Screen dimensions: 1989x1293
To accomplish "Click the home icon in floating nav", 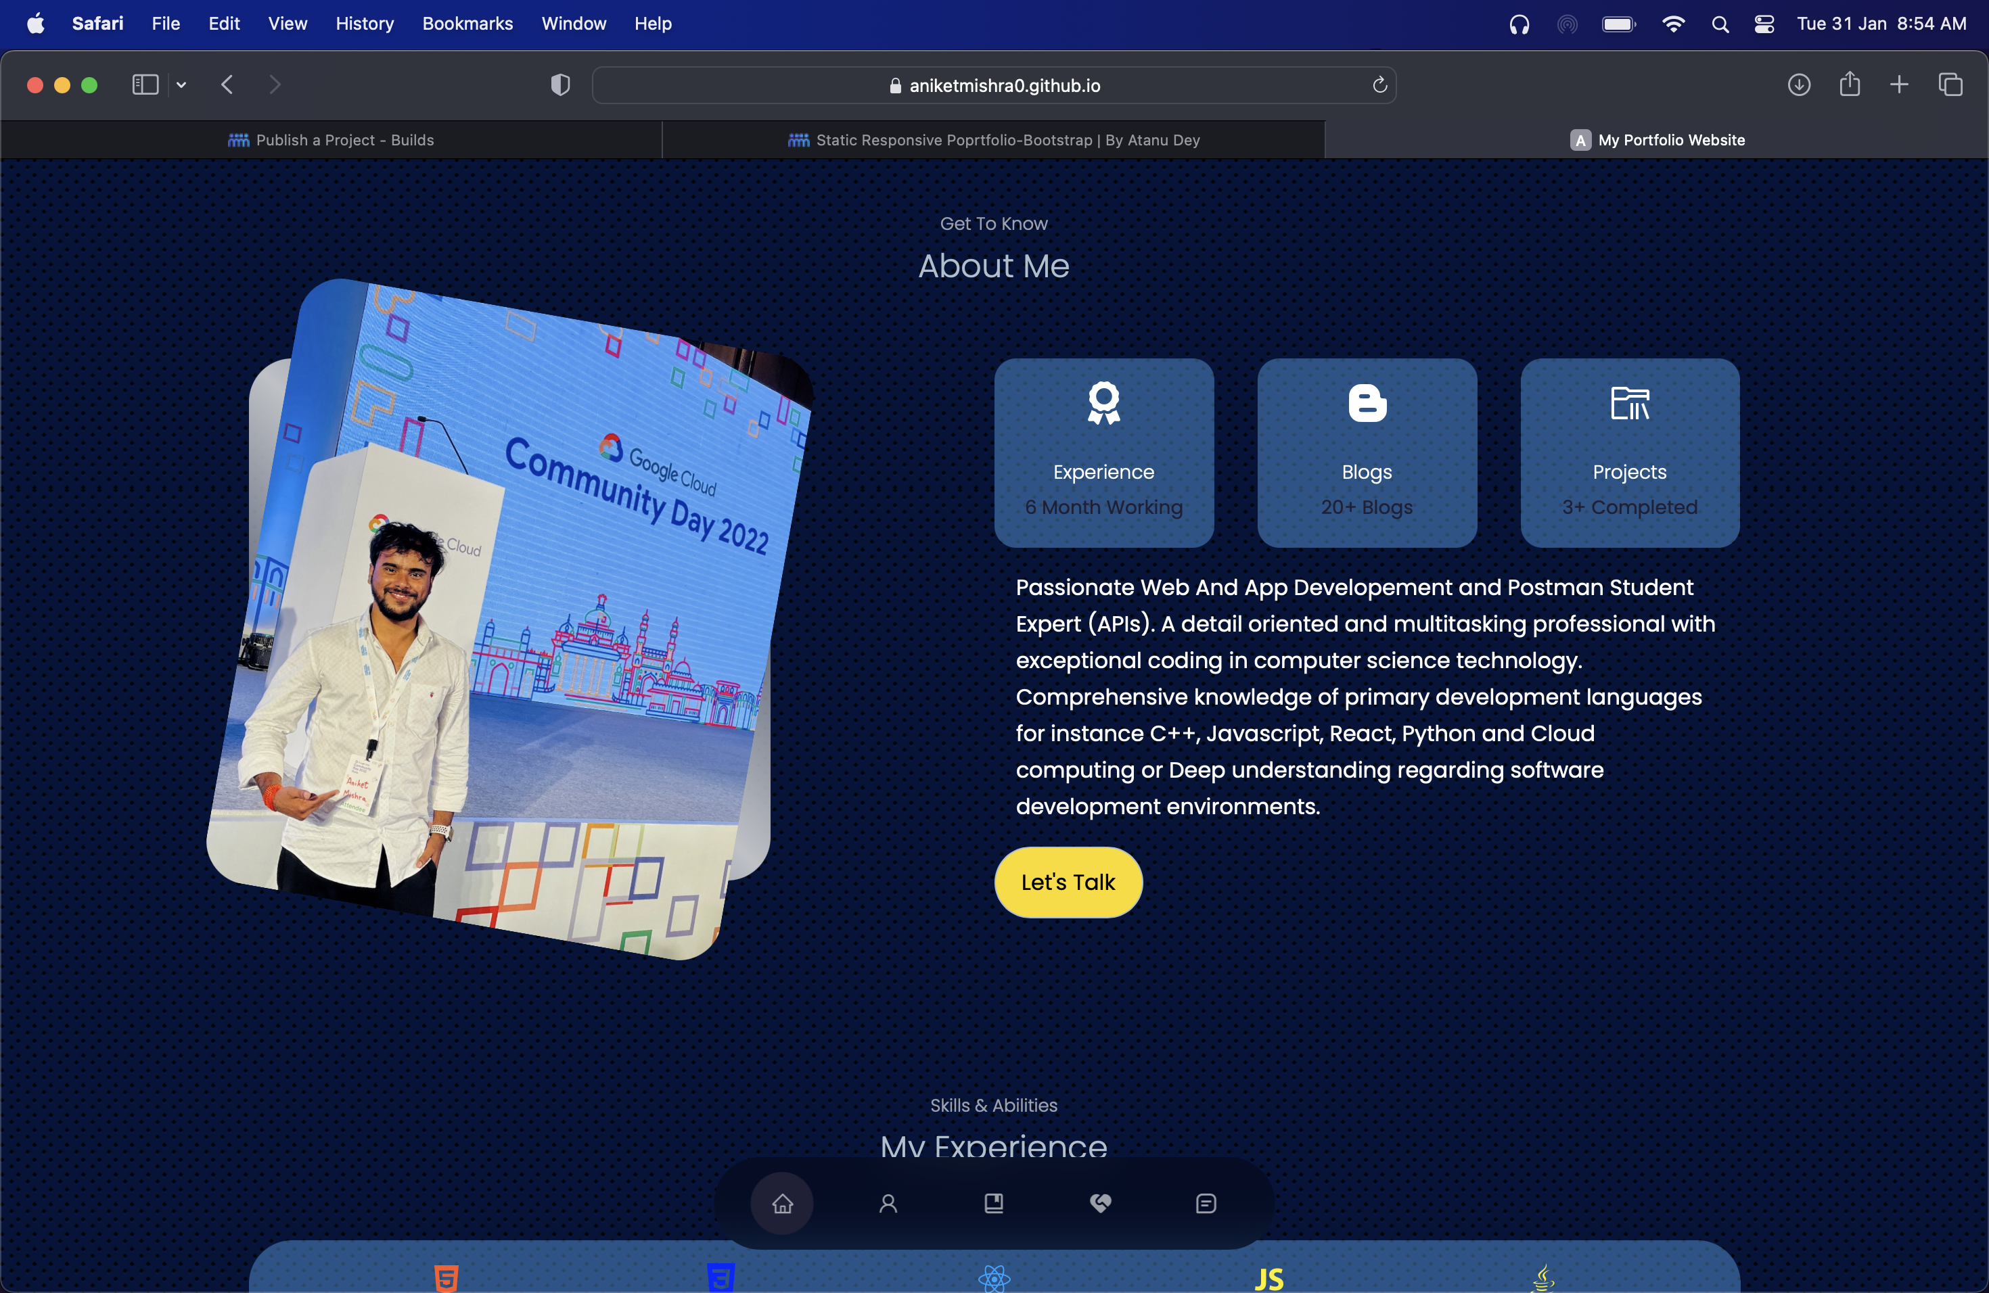I will 782,1203.
